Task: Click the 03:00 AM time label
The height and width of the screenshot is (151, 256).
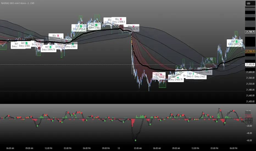Action: (138, 148)
